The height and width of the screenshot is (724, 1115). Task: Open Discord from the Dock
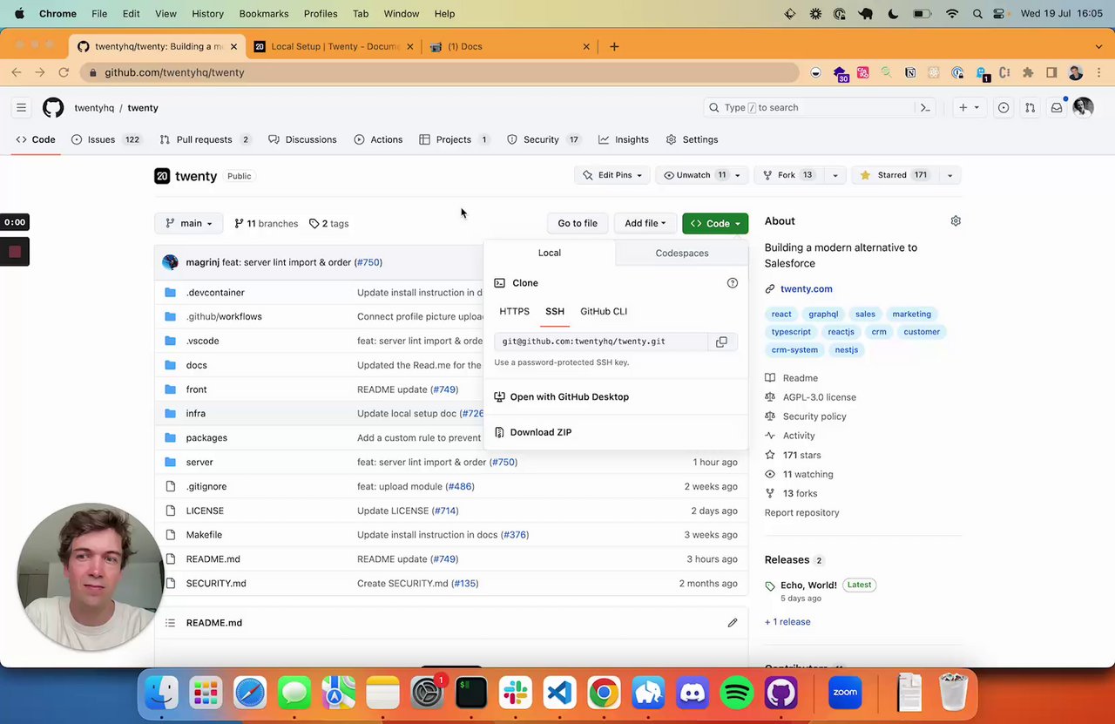point(693,693)
